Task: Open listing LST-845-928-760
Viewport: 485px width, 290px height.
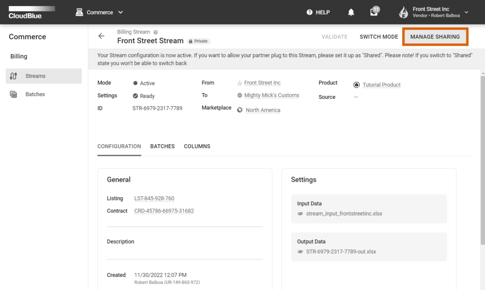Action: (154, 199)
